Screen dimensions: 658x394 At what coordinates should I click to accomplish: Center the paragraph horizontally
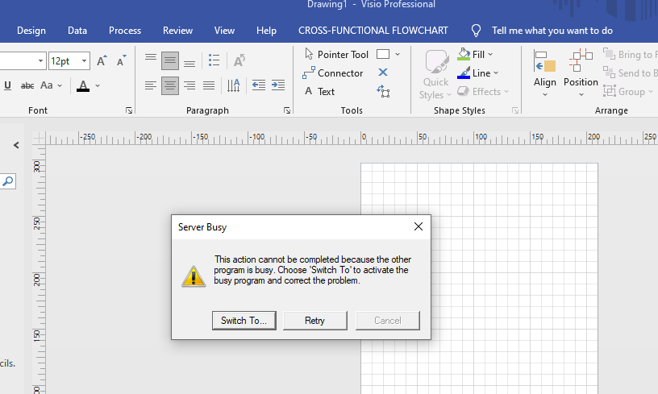[170, 85]
